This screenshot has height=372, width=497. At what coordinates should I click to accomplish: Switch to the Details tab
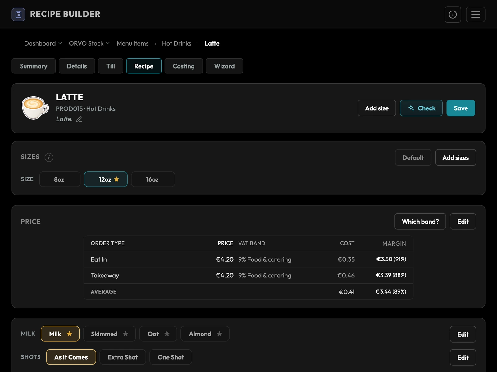tap(77, 66)
